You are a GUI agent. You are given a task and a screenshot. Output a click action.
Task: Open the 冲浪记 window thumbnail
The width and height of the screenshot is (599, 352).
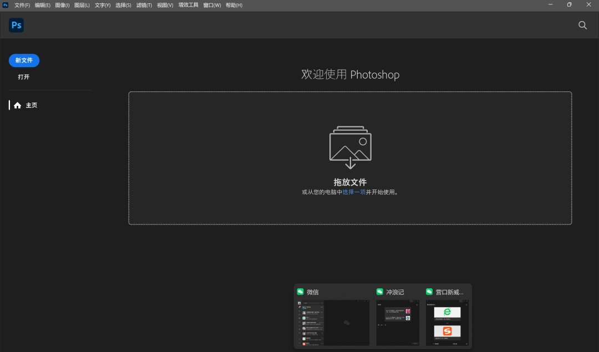click(398, 323)
